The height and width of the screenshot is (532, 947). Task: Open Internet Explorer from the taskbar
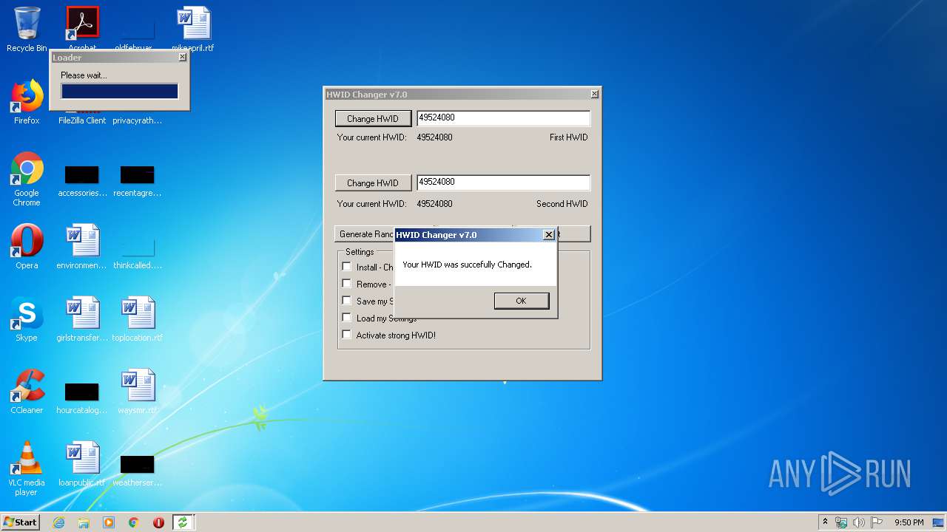59,522
